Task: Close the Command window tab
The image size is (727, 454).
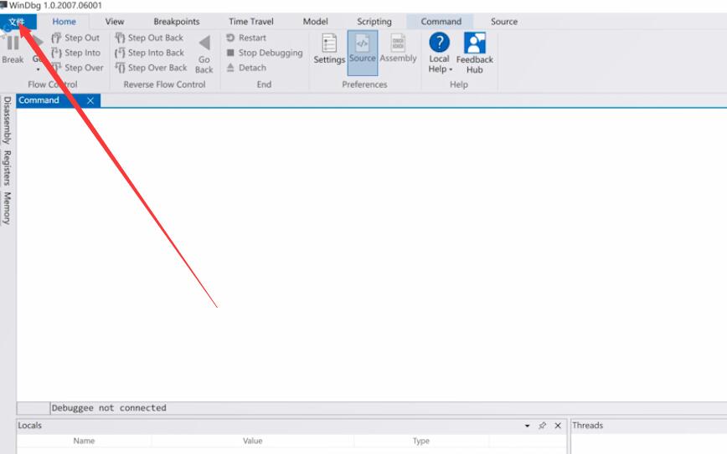Action: point(90,100)
